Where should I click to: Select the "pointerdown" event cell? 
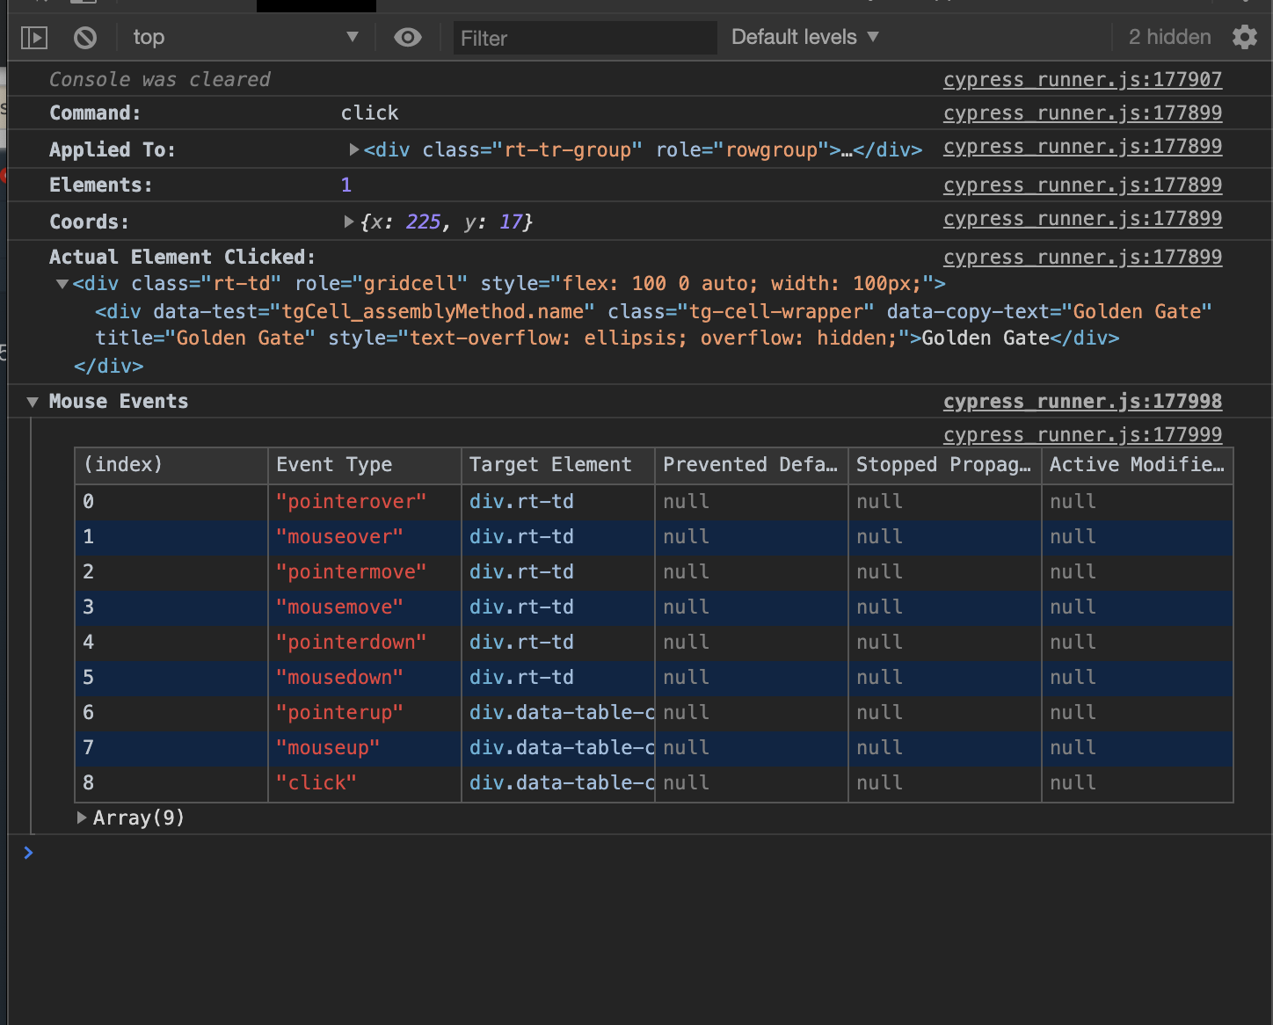click(x=365, y=643)
